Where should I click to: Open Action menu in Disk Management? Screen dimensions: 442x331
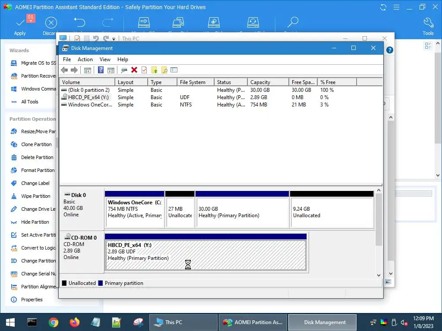(85, 59)
